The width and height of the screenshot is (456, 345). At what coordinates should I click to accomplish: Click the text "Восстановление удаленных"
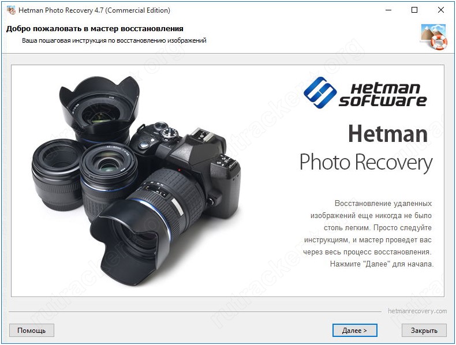[383, 204]
